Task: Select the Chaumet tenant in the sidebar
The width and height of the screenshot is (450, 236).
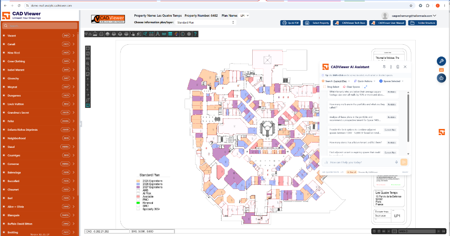Action: coord(39,190)
